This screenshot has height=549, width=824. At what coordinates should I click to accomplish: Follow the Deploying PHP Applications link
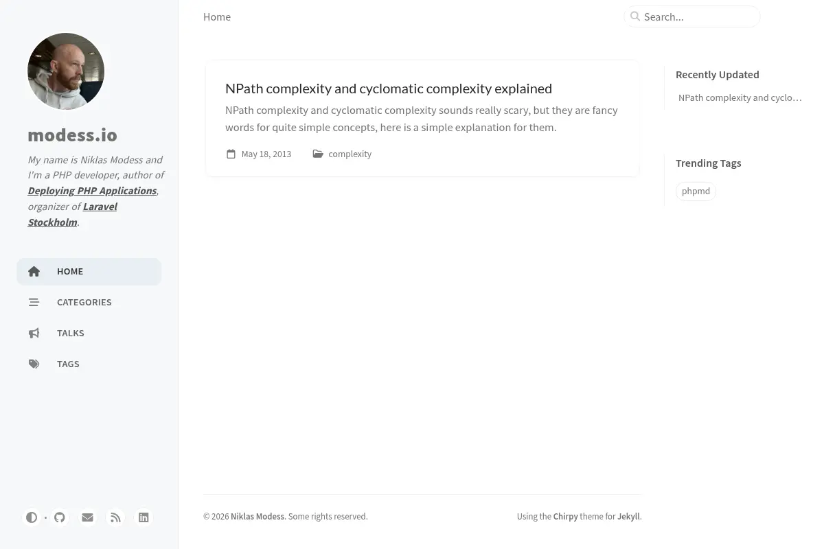(x=92, y=191)
